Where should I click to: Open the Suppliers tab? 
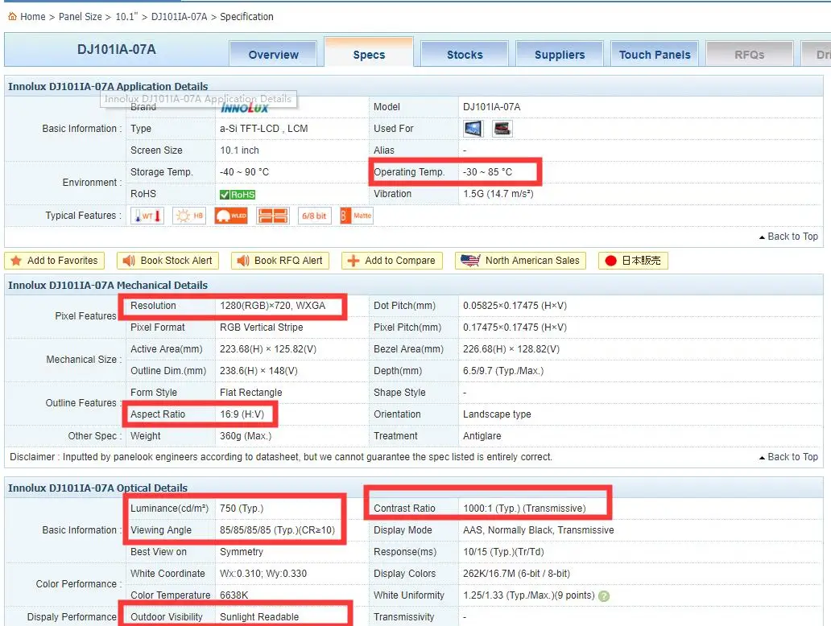point(560,54)
